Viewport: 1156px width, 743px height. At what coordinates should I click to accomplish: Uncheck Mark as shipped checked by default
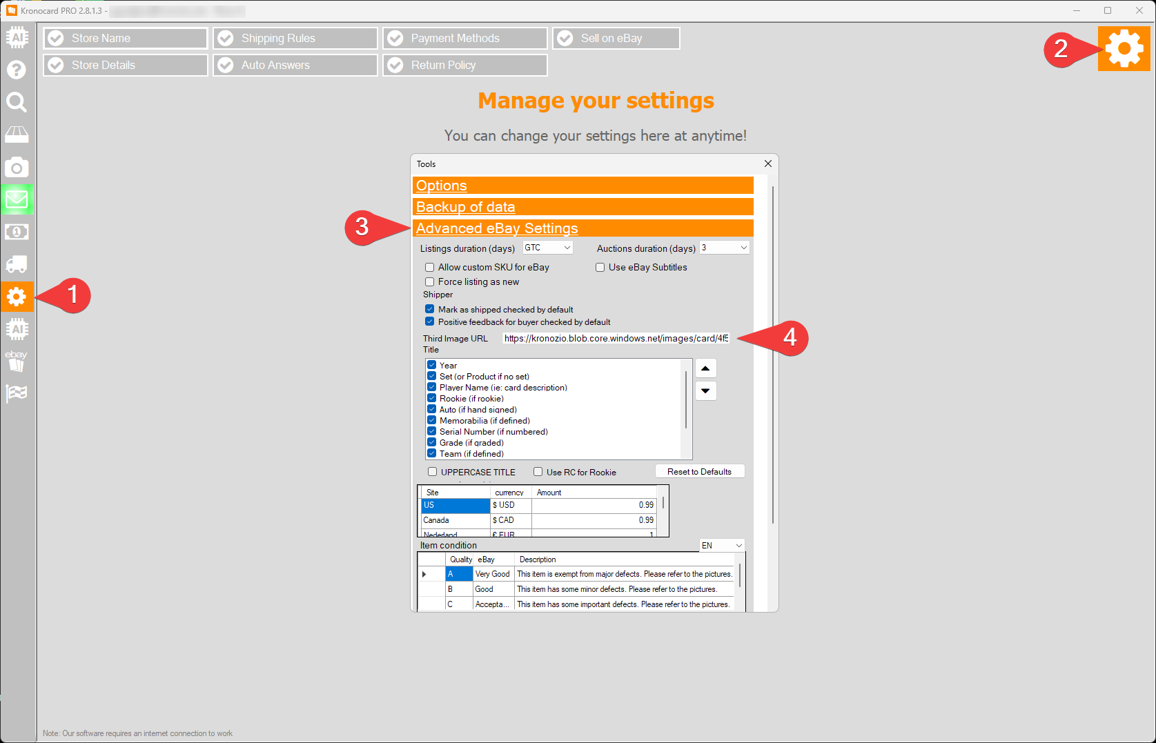pyautogui.click(x=429, y=309)
